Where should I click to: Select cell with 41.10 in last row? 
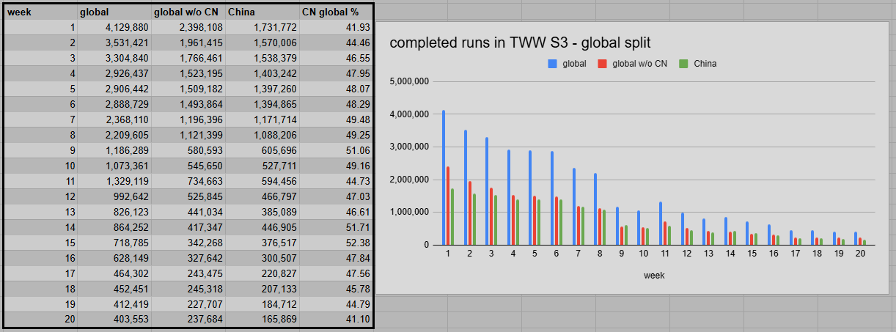pyautogui.click(x=335, y=320)
